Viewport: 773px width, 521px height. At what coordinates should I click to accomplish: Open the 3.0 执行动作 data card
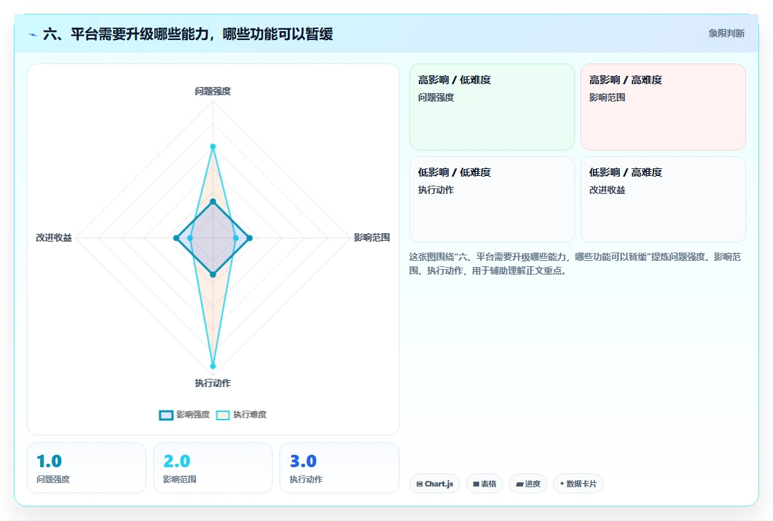339,468
